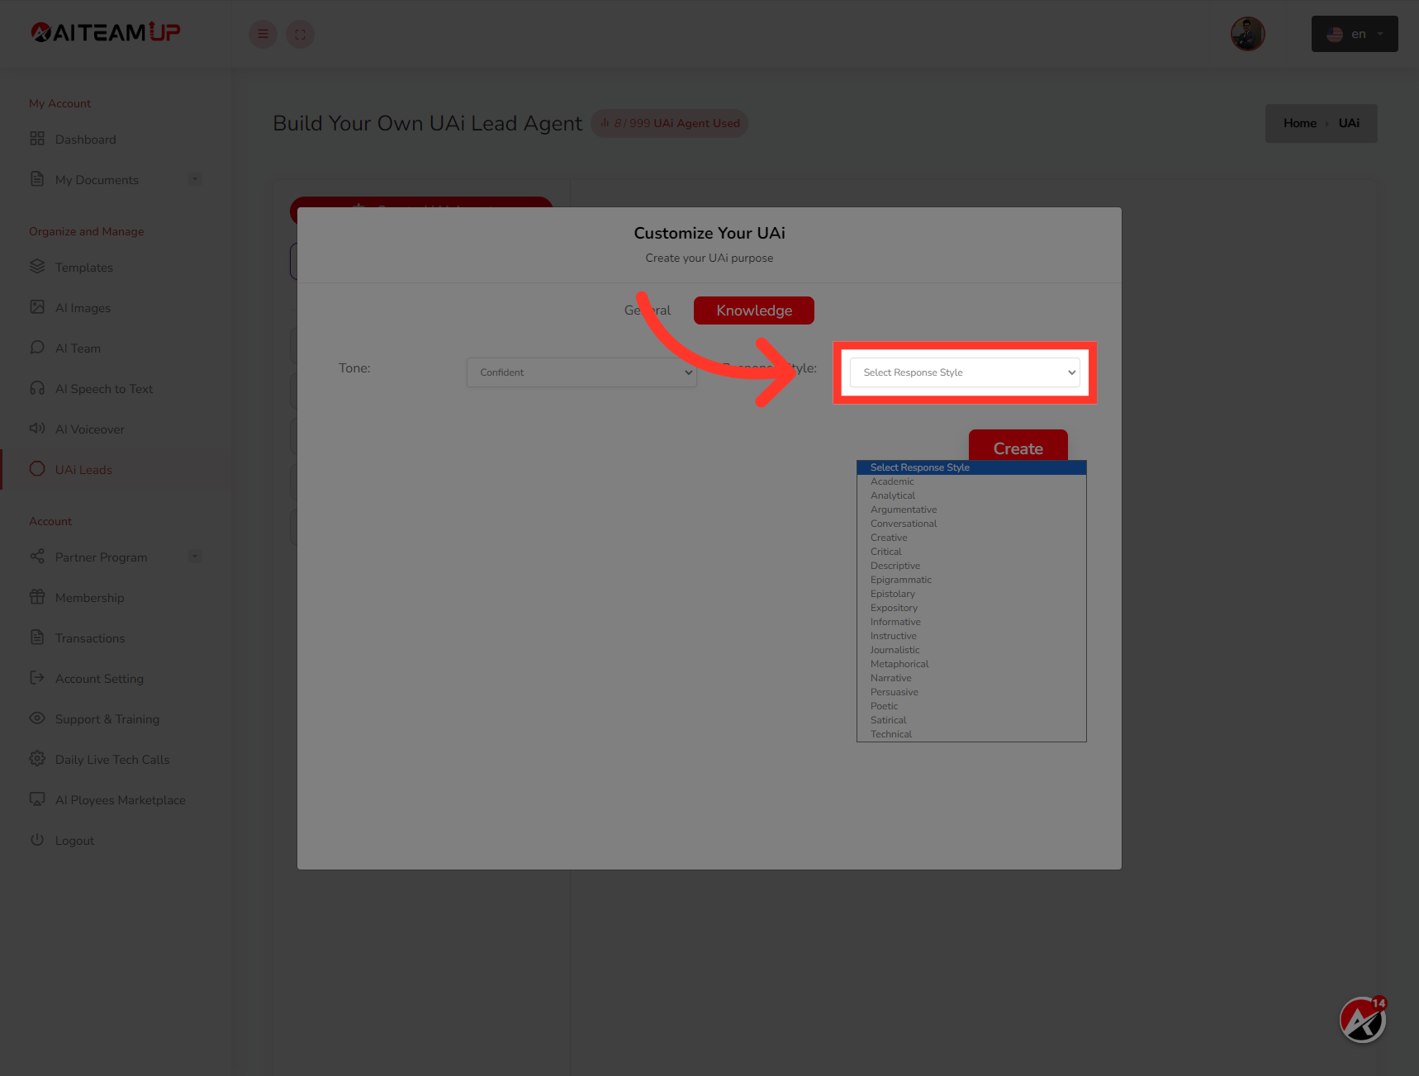The width and height of the screenshot is (1419, 1076).
Task: Click the AI Team chat icon
Action: coord(37,348)
